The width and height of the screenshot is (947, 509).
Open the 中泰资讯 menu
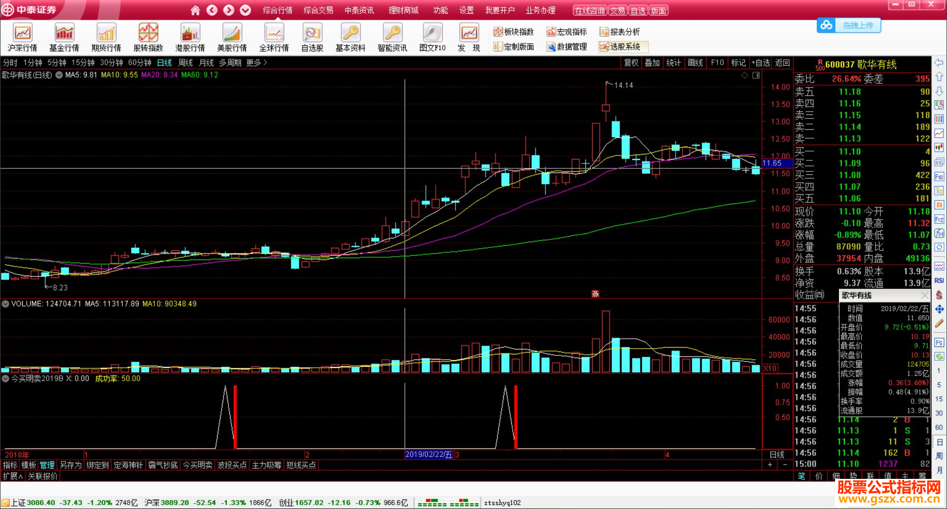tap(359, 10)
